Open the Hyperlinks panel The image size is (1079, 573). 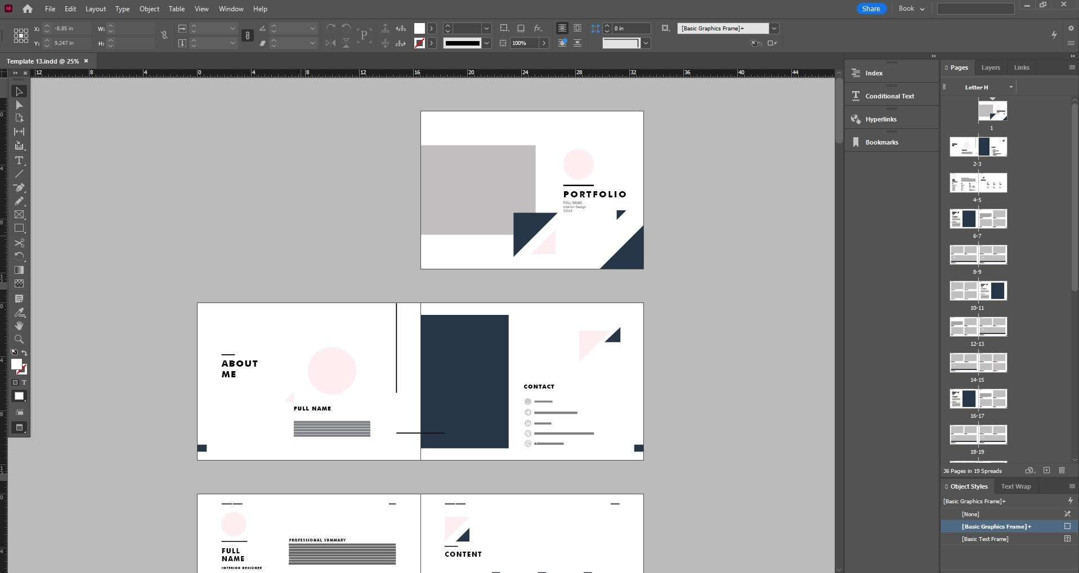click(x=880, y=119)
